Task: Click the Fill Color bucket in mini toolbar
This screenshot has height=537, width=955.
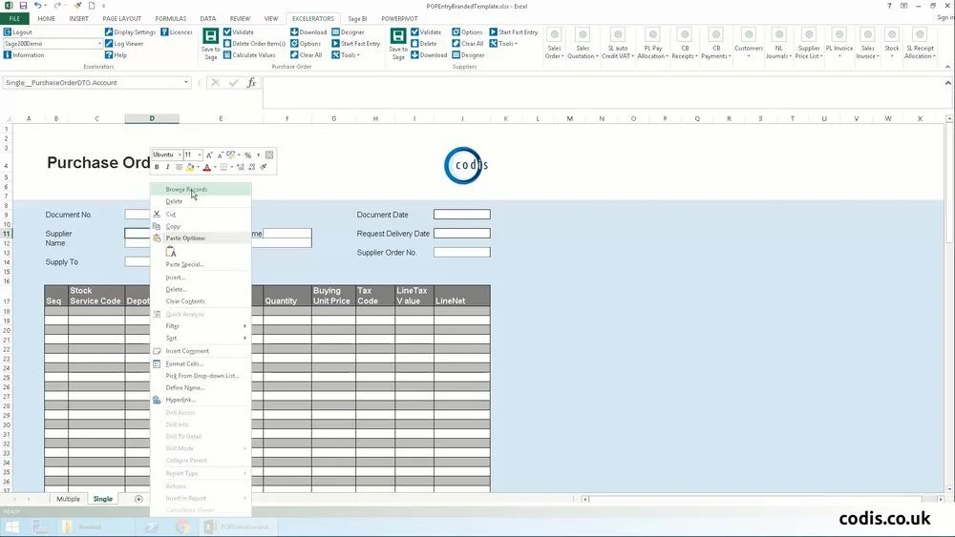Action: [190, 167]
